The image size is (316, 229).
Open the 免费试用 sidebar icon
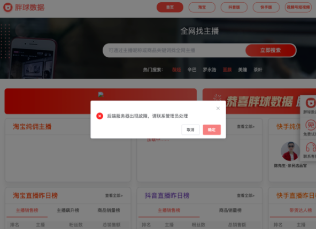[310, 125]
